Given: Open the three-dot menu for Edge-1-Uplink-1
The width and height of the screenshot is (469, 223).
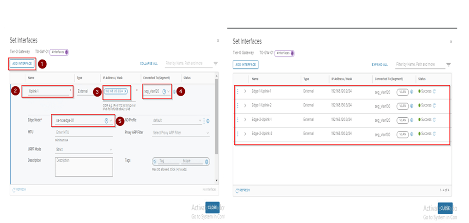Looking at the screenshot, I should click(x=237, y=91).
